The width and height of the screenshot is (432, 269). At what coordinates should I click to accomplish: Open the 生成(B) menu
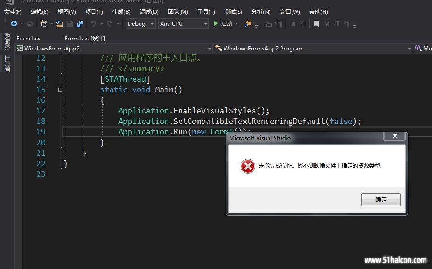click(x=122, y=12)
